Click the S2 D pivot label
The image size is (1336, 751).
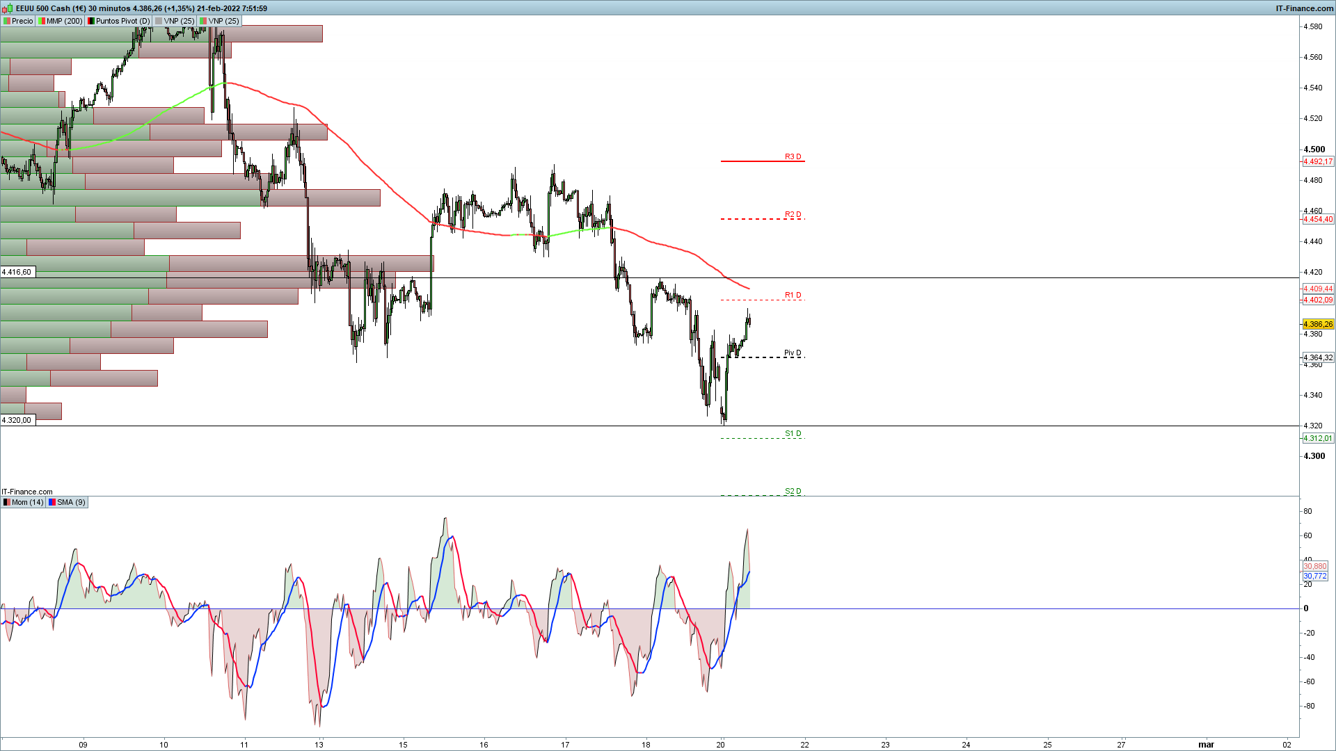click(793, 491)
